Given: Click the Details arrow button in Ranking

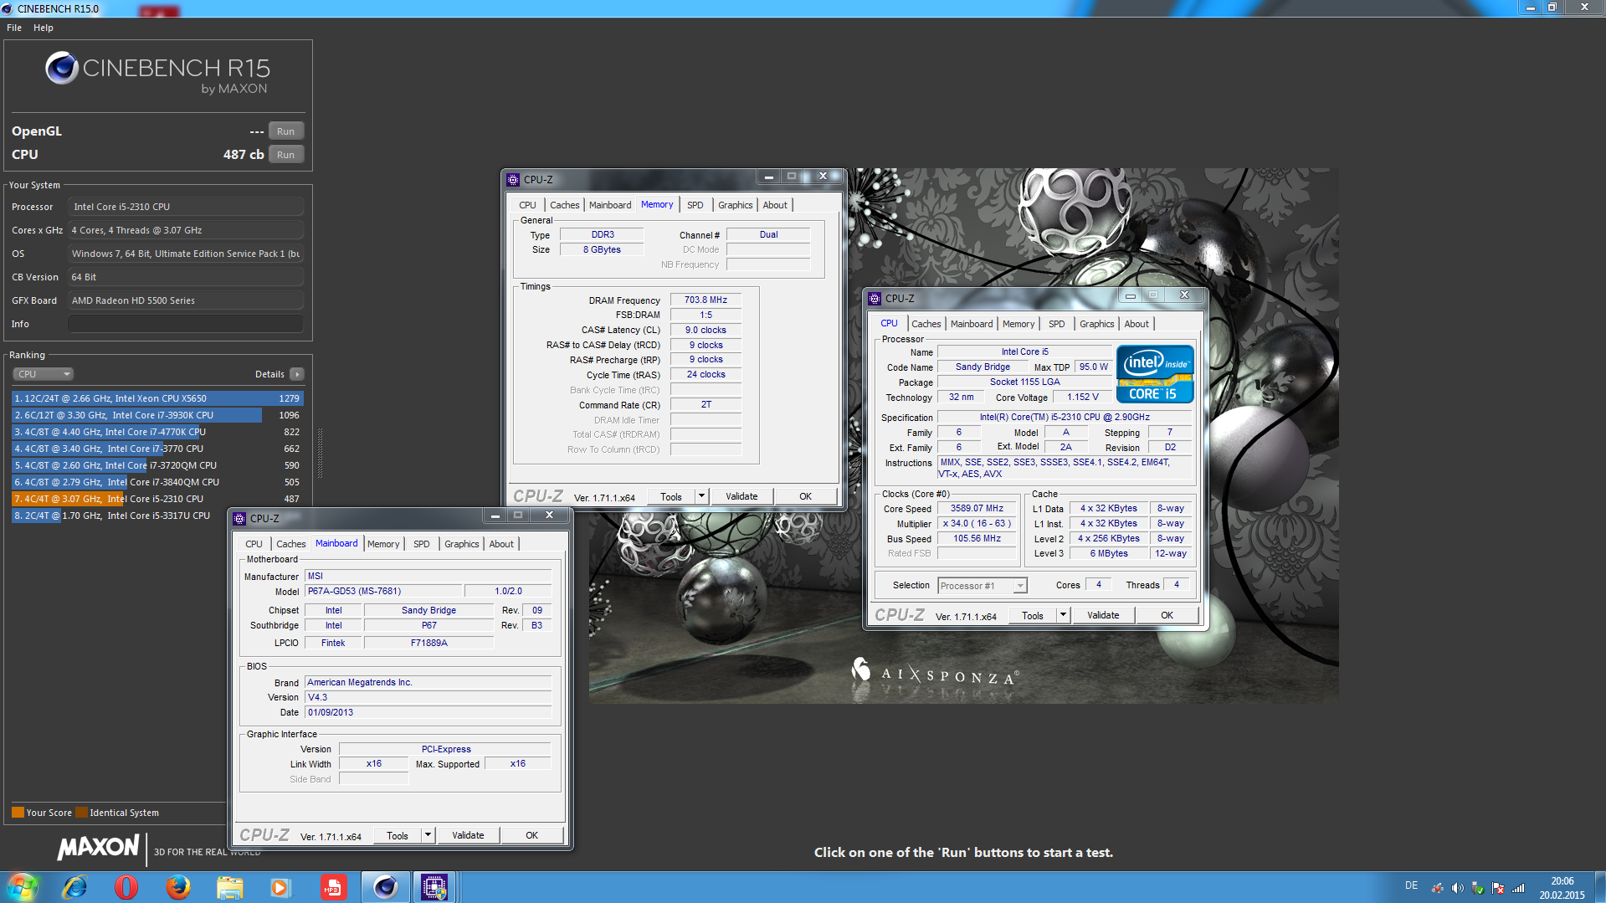Looking at the screenshot, I should point(297,374).
